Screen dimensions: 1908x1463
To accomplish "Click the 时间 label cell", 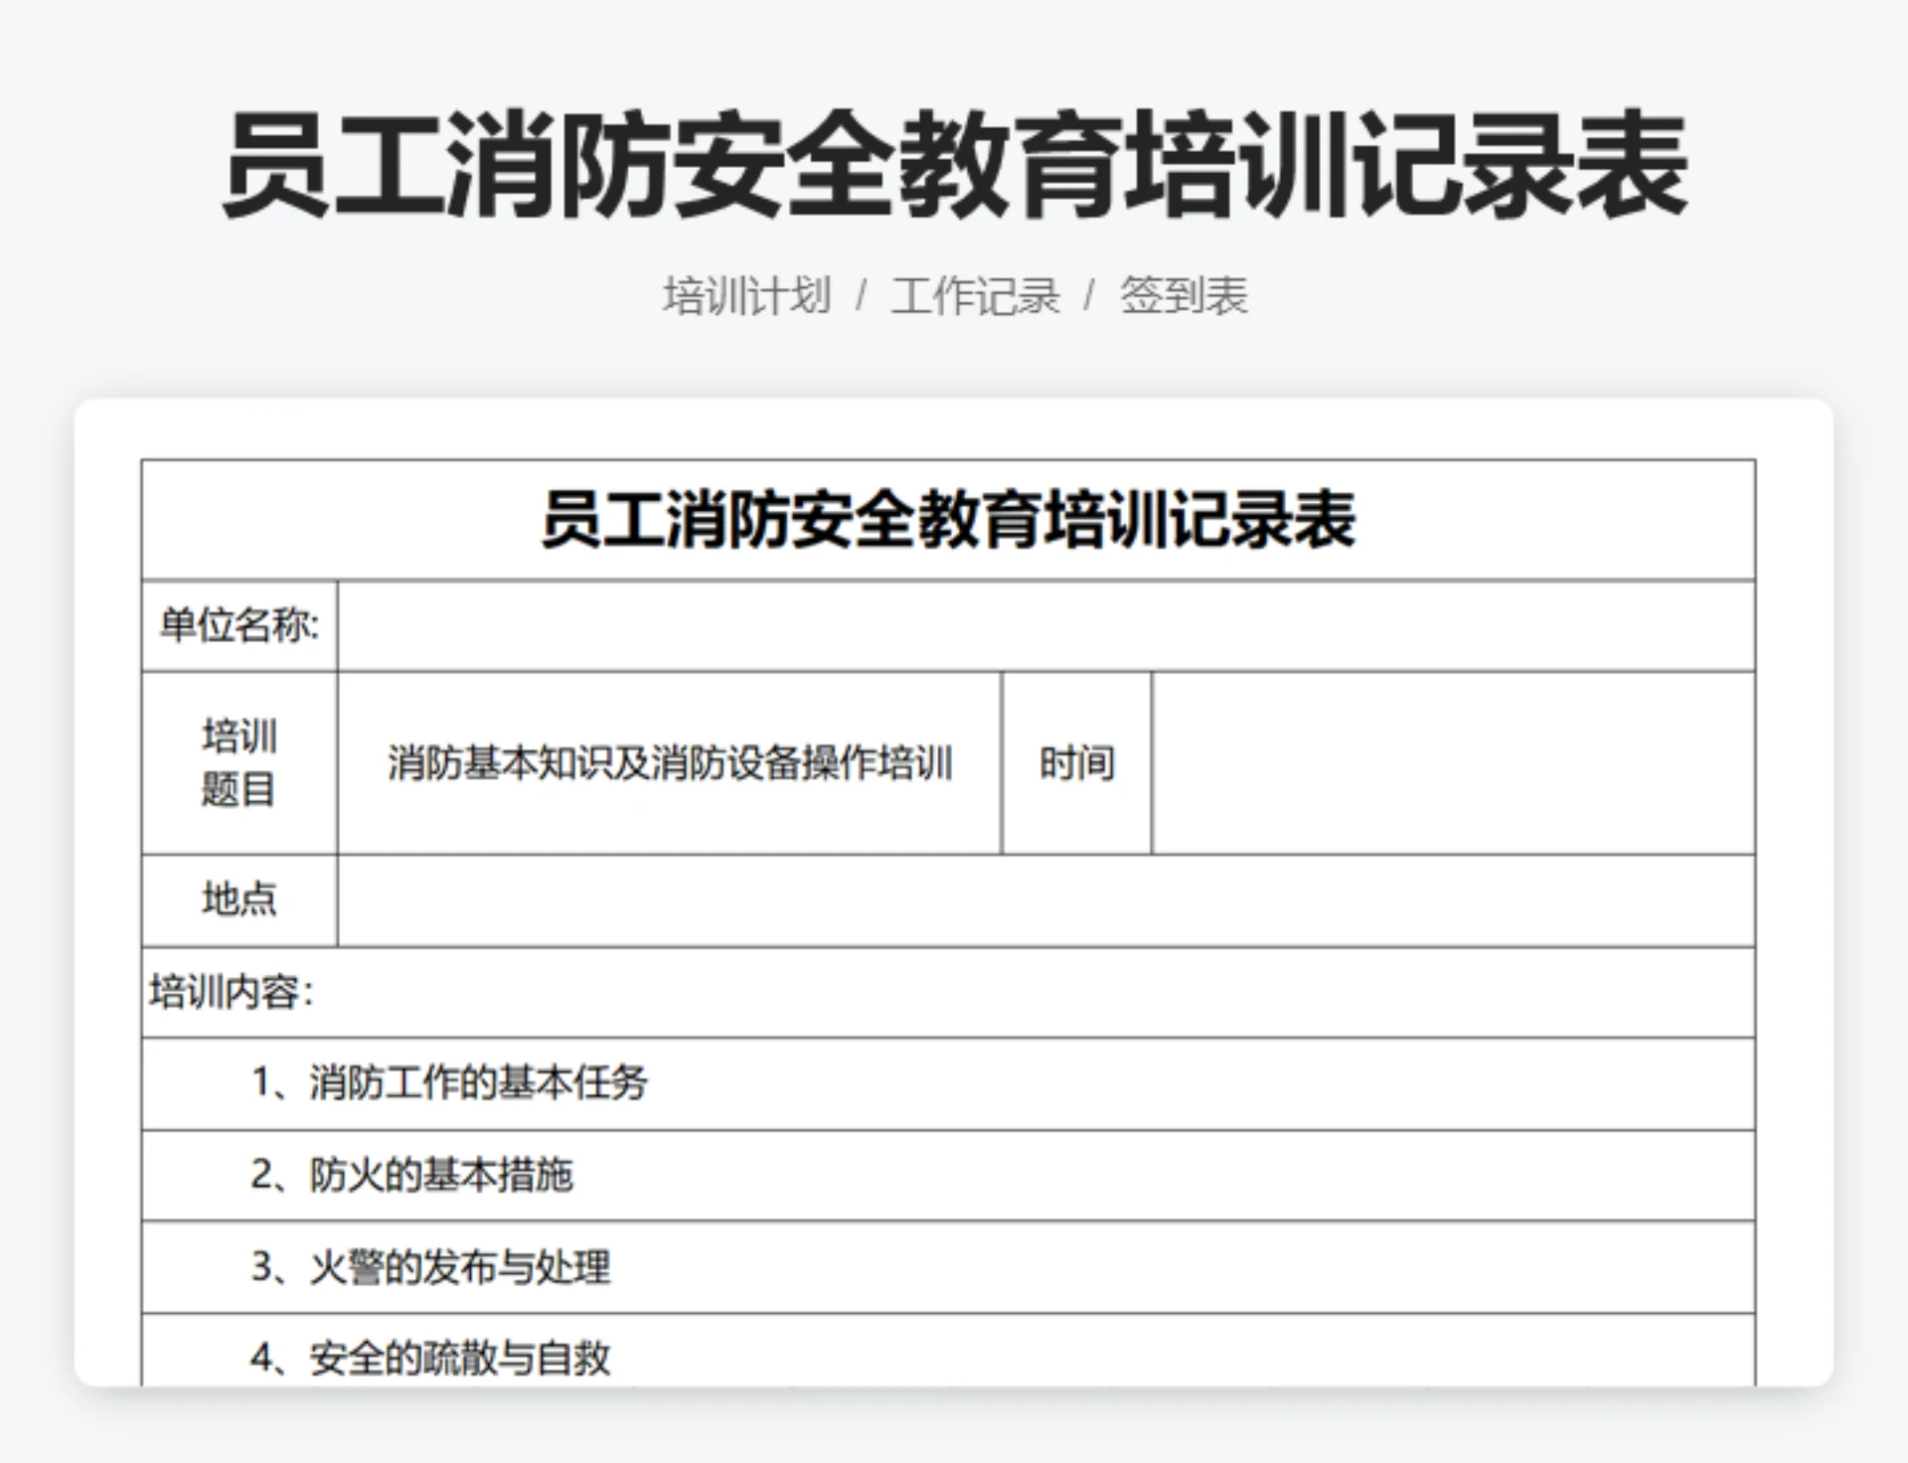I will [1077, 763].
